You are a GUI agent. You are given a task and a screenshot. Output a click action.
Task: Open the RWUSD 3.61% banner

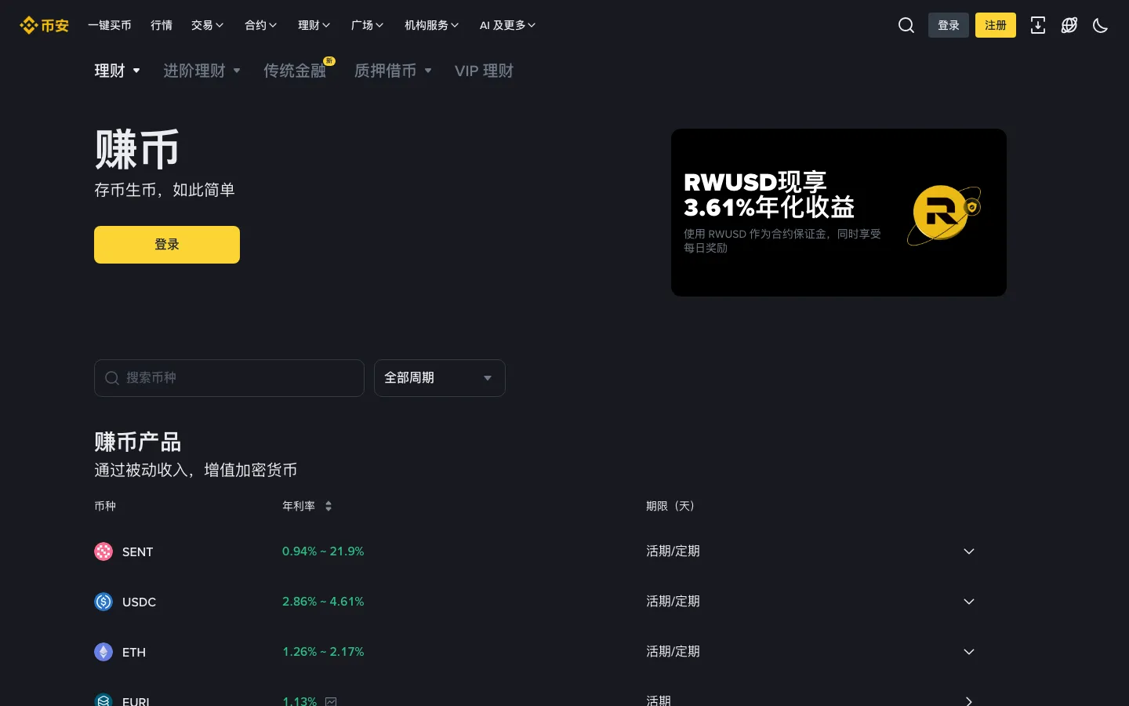click(x=839, y=213)
